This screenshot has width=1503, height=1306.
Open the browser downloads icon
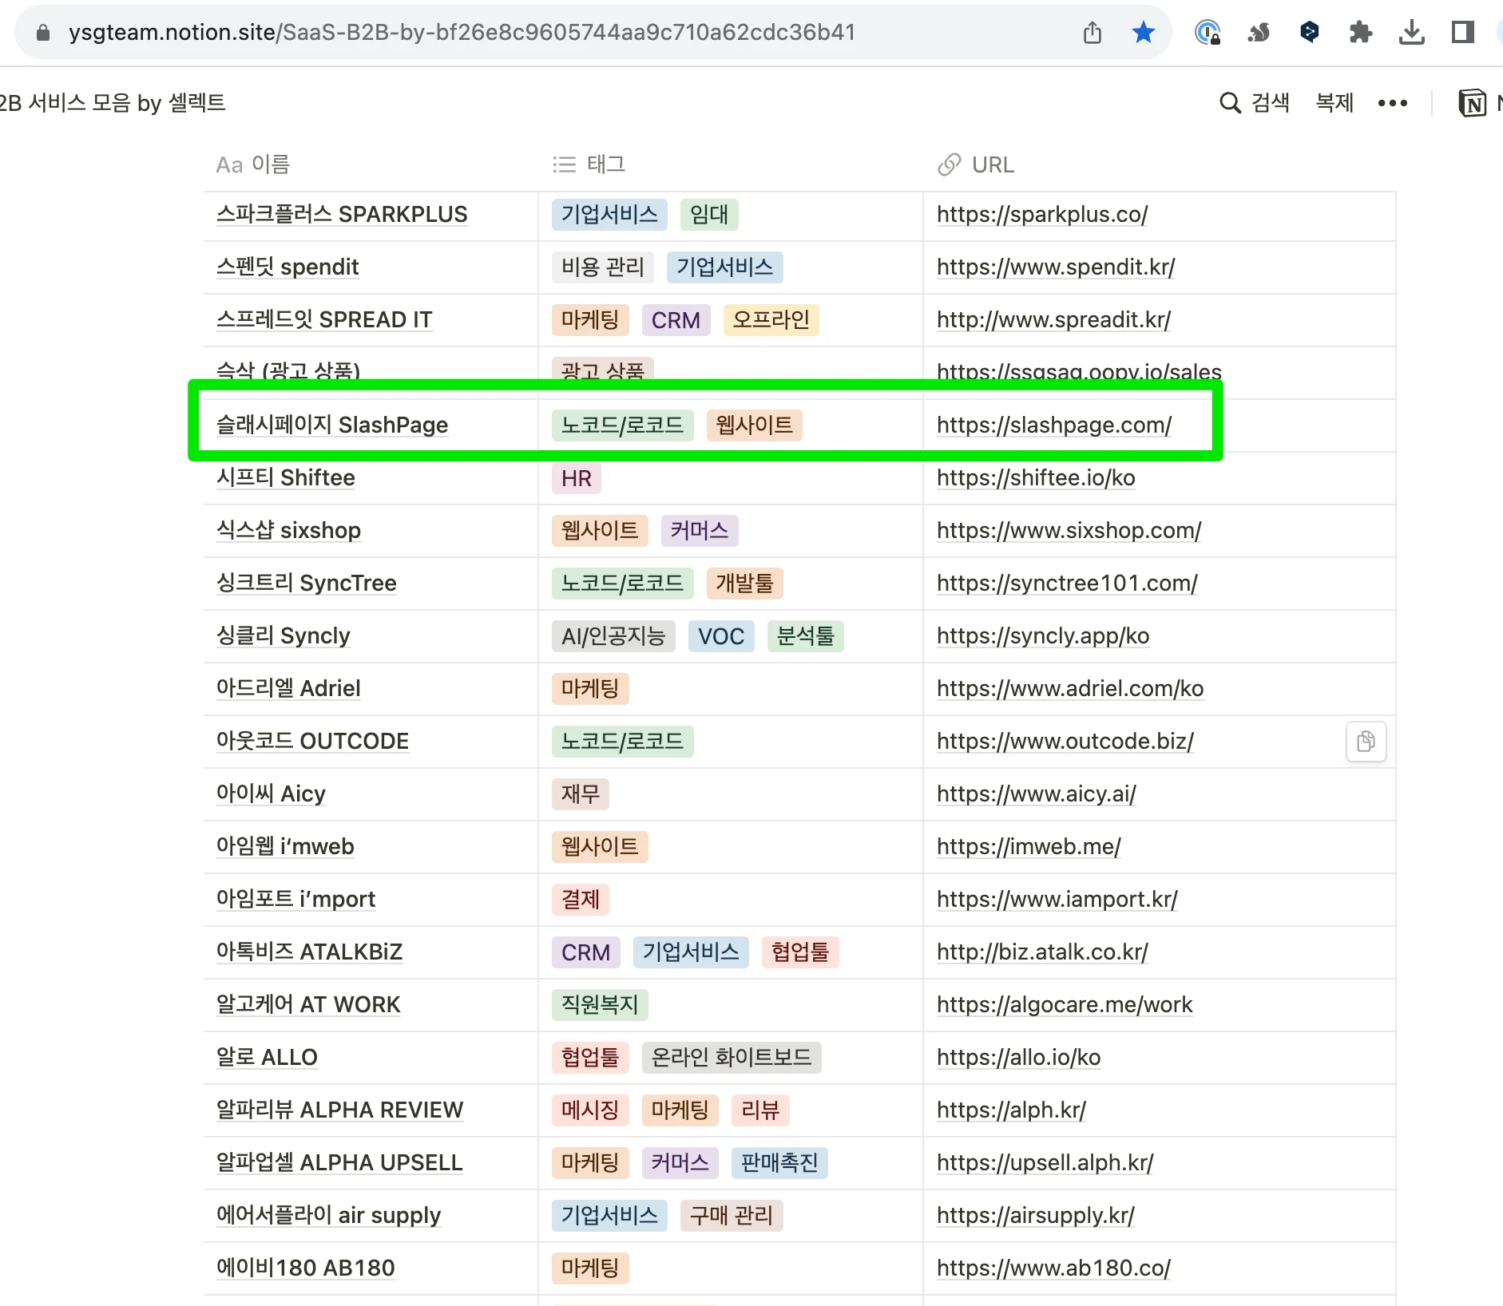1411,33
